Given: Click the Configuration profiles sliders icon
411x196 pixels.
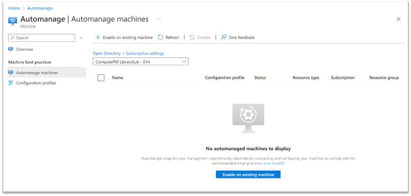Looking at the screenshot, I should click(10, 83).
